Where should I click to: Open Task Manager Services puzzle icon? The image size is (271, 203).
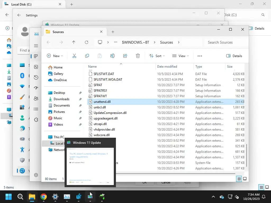point(36,120)
